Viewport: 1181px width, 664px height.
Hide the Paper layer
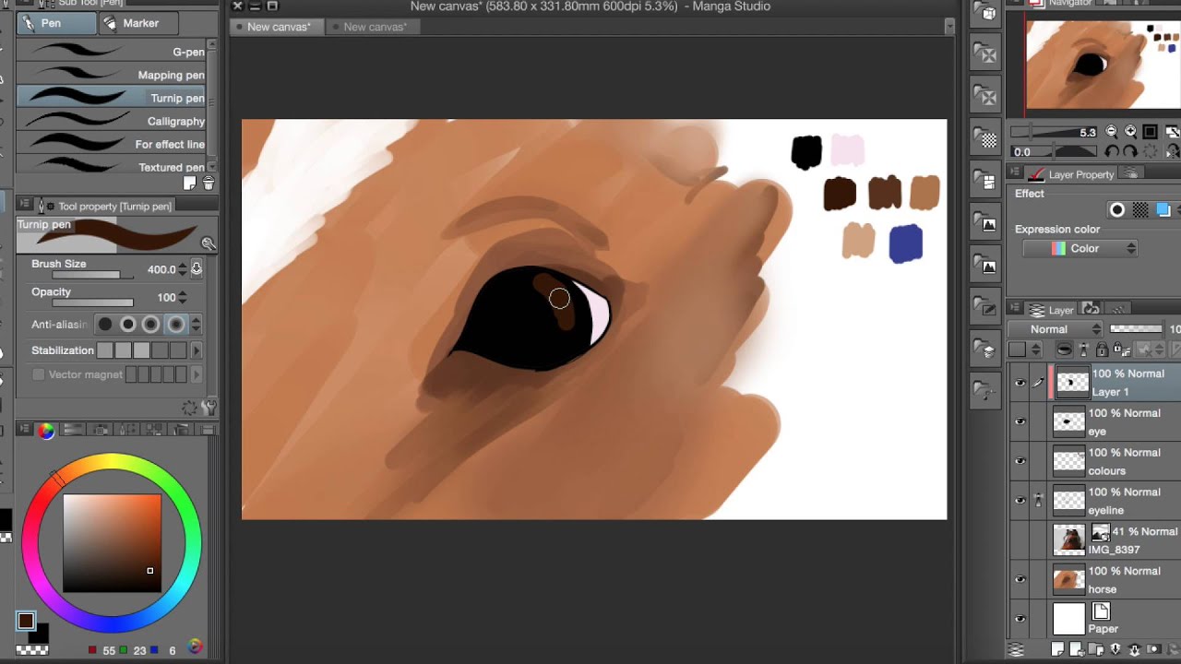coord(1020,619)
